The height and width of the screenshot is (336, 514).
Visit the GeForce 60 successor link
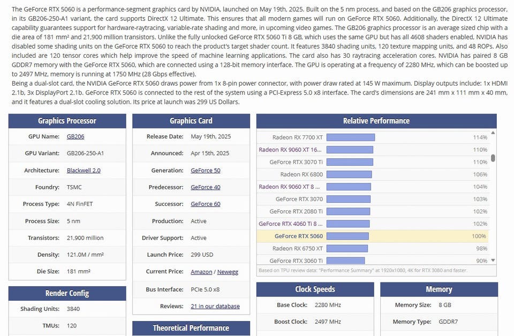tap(206, 204)
